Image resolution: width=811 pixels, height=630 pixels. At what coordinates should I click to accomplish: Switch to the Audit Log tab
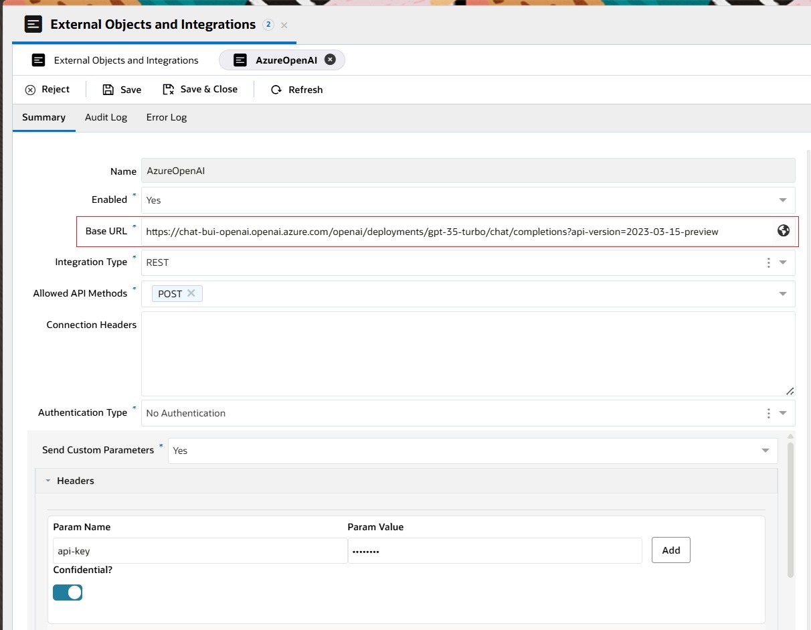coord(106,117)
